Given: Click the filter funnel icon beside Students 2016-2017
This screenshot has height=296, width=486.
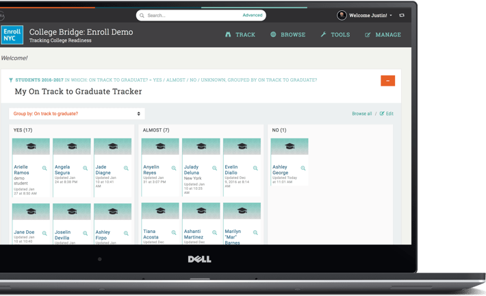Looking at the screenshot, I should click(11, 80).
